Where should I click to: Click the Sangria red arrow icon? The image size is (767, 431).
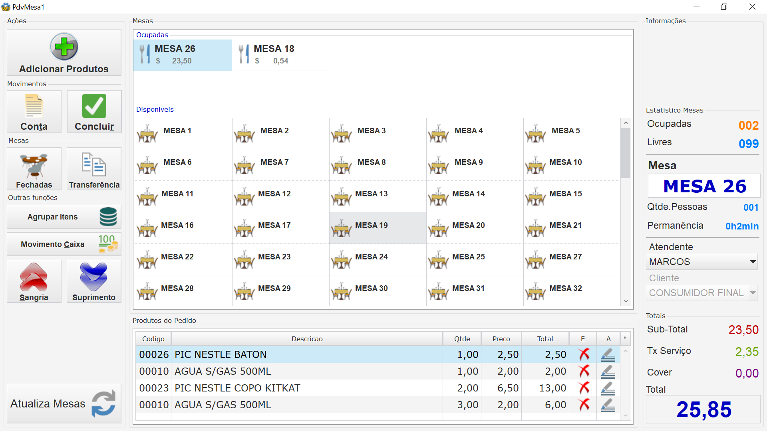click(34, 277)
